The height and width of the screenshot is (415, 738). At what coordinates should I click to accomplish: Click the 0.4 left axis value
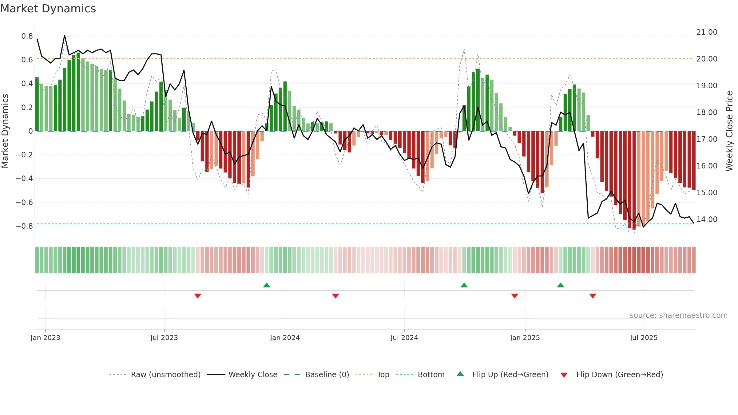(27, 83)
